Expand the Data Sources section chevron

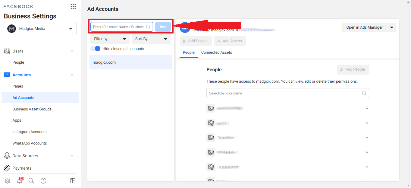pyautogui.click(x=72, y=156)
